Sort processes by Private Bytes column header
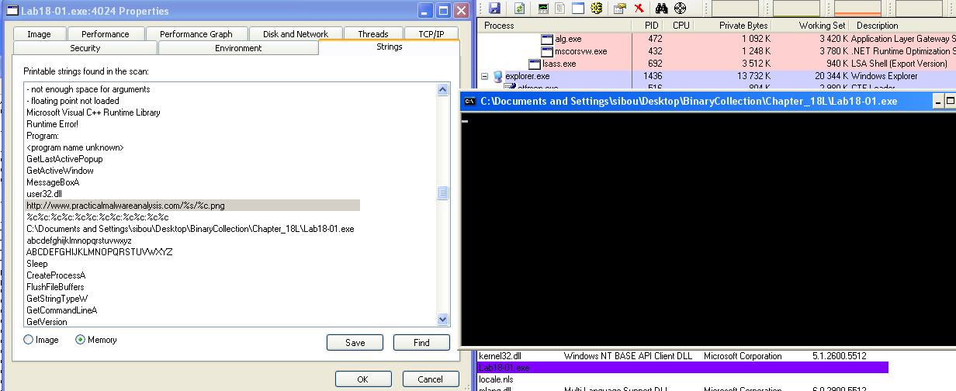956x391 pixels. point(743,26)
